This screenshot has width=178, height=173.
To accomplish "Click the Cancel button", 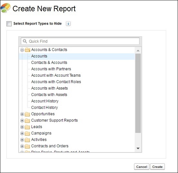I will pos(142,167).
